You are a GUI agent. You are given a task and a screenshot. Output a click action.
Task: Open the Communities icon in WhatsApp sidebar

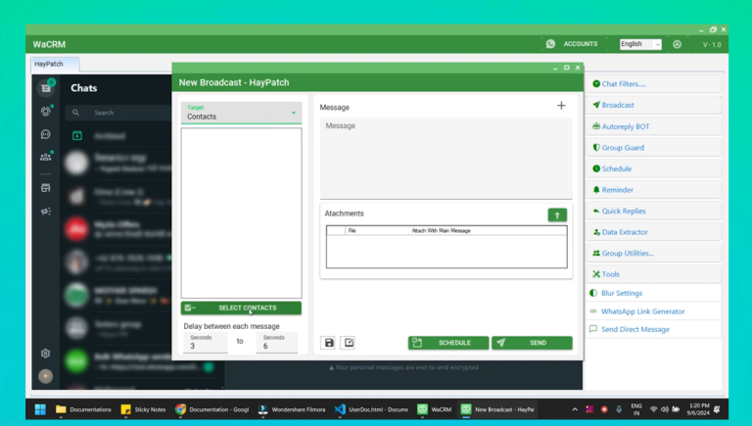45,156
